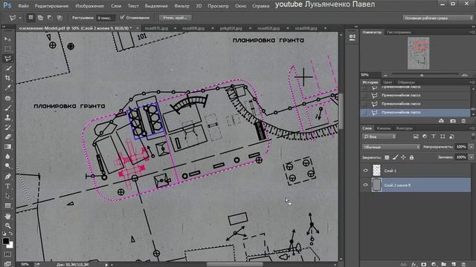This screenshot has width=476, height=267.
Task: Click Add to selection mode icon
Action: pos(40,18)
